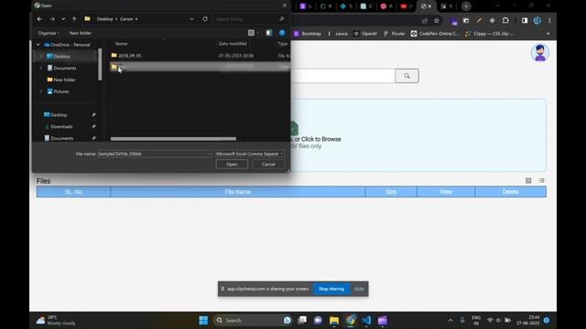Screen dimensions: 586x329
Task: Open Chrome side panel icon
Action: 525,20
